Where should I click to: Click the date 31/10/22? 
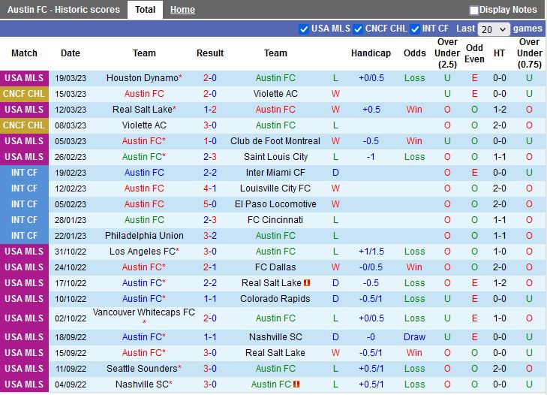point(71,252)
